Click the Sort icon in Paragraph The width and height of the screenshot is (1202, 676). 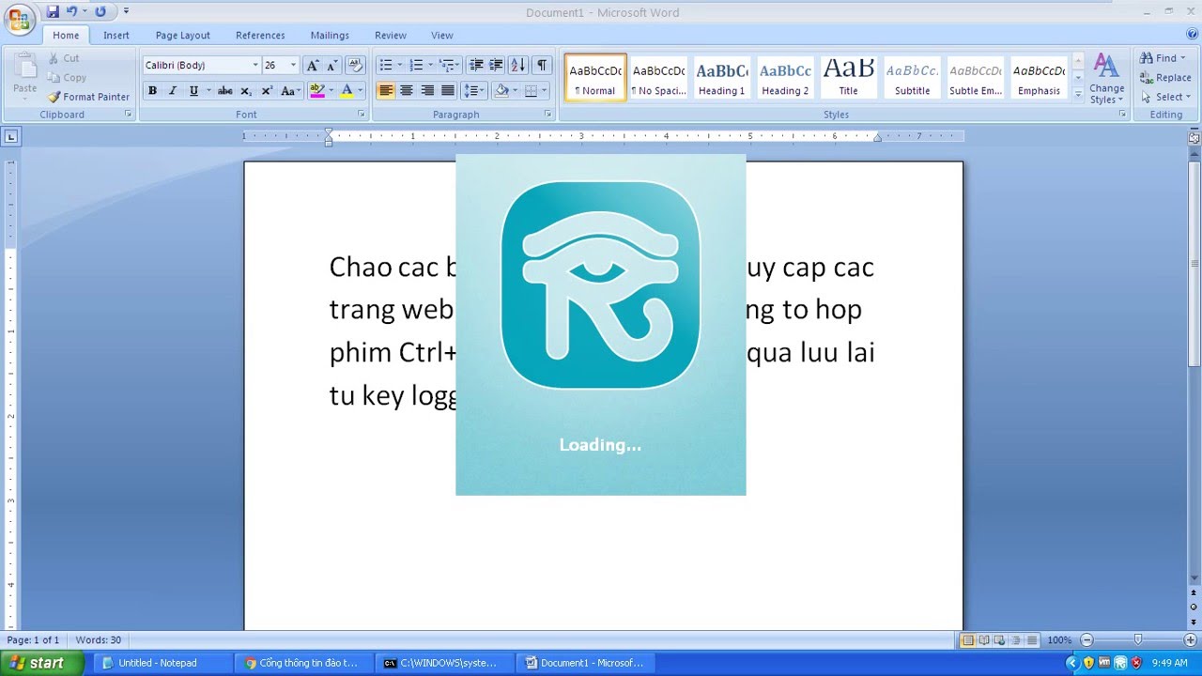tap(518, 66)
